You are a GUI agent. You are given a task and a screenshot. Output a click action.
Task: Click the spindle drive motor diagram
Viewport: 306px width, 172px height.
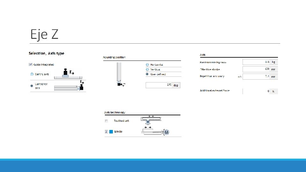pyautogui.click(x=155, y=131)
